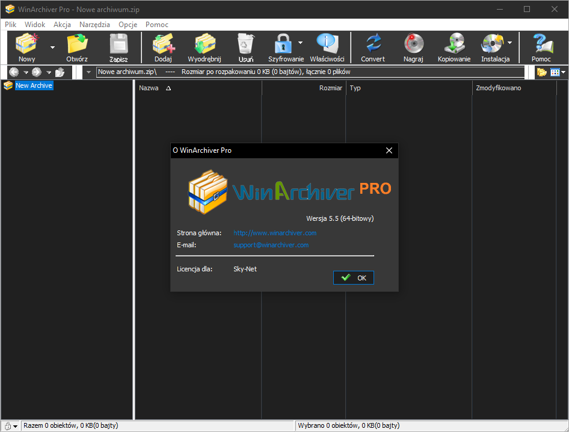
Task: Open the http://www.winarchiver.com homepage link
Action: (x=275, y=233)
